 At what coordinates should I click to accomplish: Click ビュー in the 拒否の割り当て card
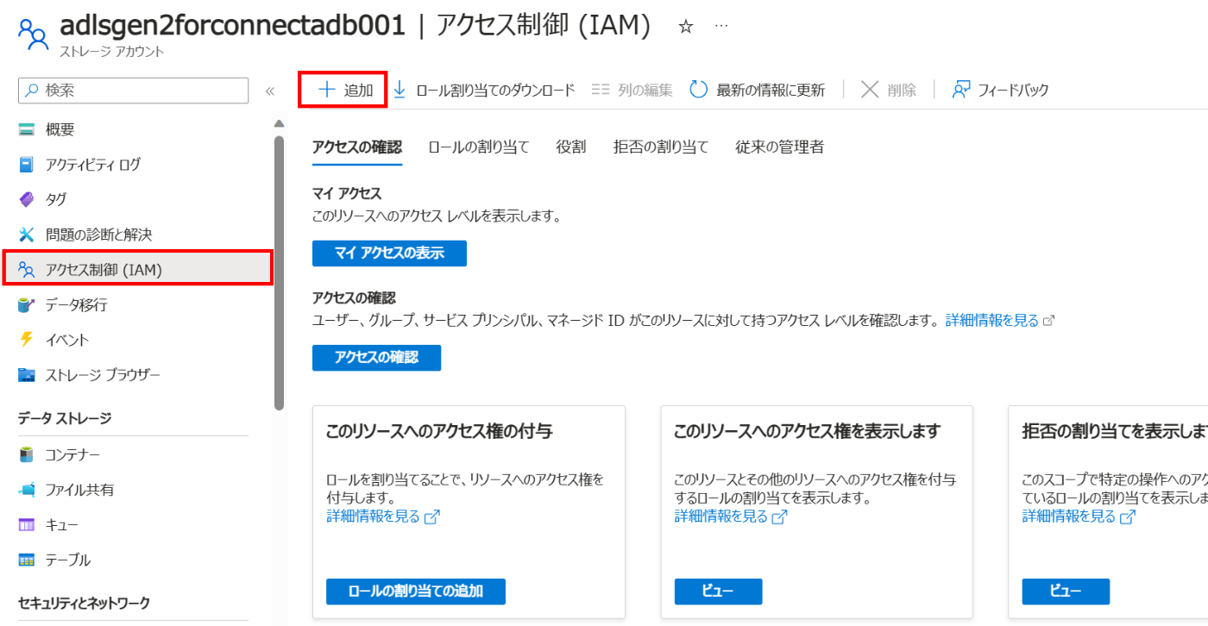pos(1066,592)
